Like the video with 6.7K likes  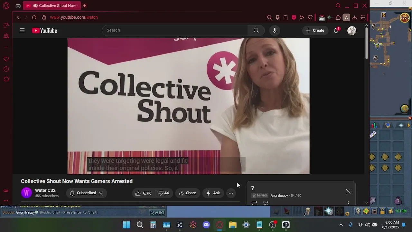tap(143, 193)
